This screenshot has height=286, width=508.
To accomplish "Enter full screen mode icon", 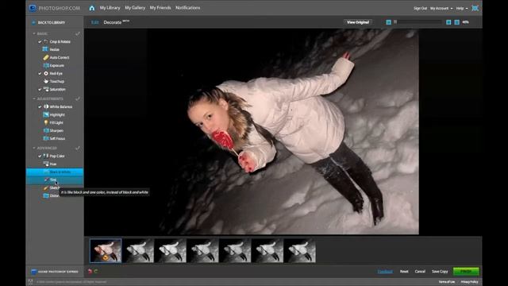I will click(475, 8).
